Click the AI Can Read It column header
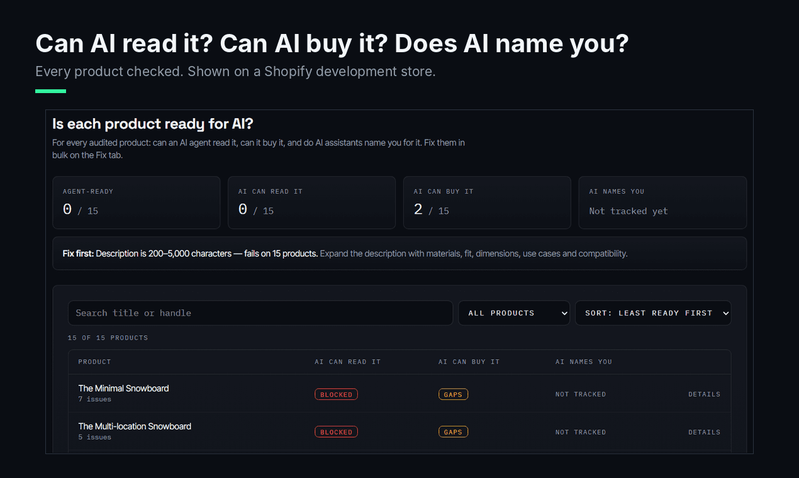Image resolution: width=799 pixels, height=478 pixels. pos(347,362)
